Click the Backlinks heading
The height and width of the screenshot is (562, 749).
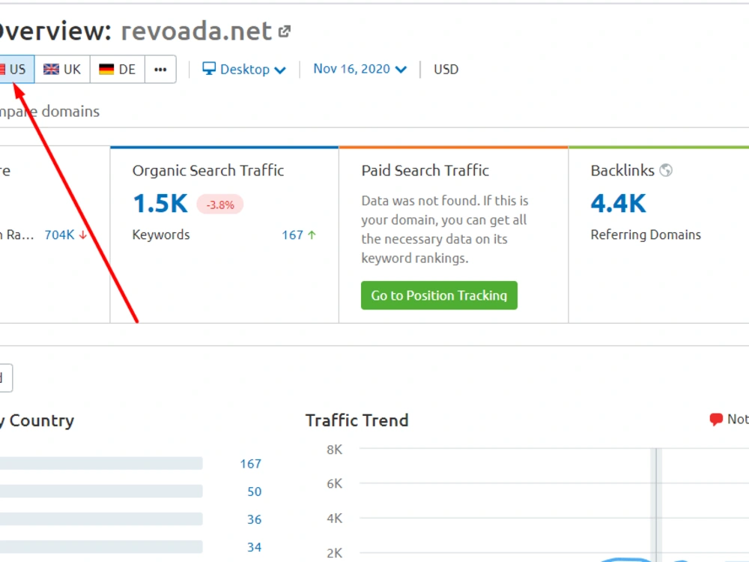click(622, 171)
